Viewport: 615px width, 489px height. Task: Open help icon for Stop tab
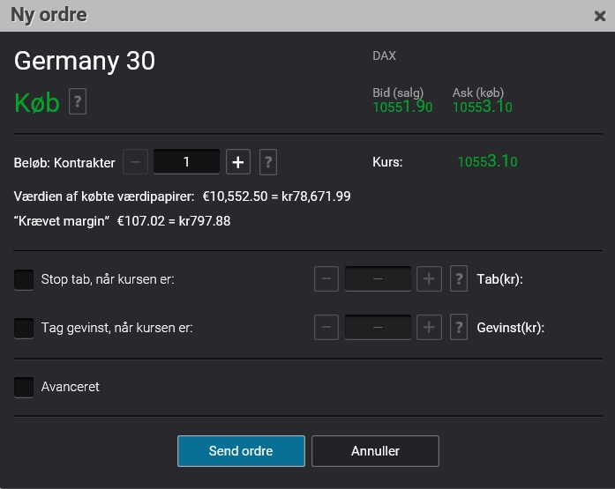[459, 278]
